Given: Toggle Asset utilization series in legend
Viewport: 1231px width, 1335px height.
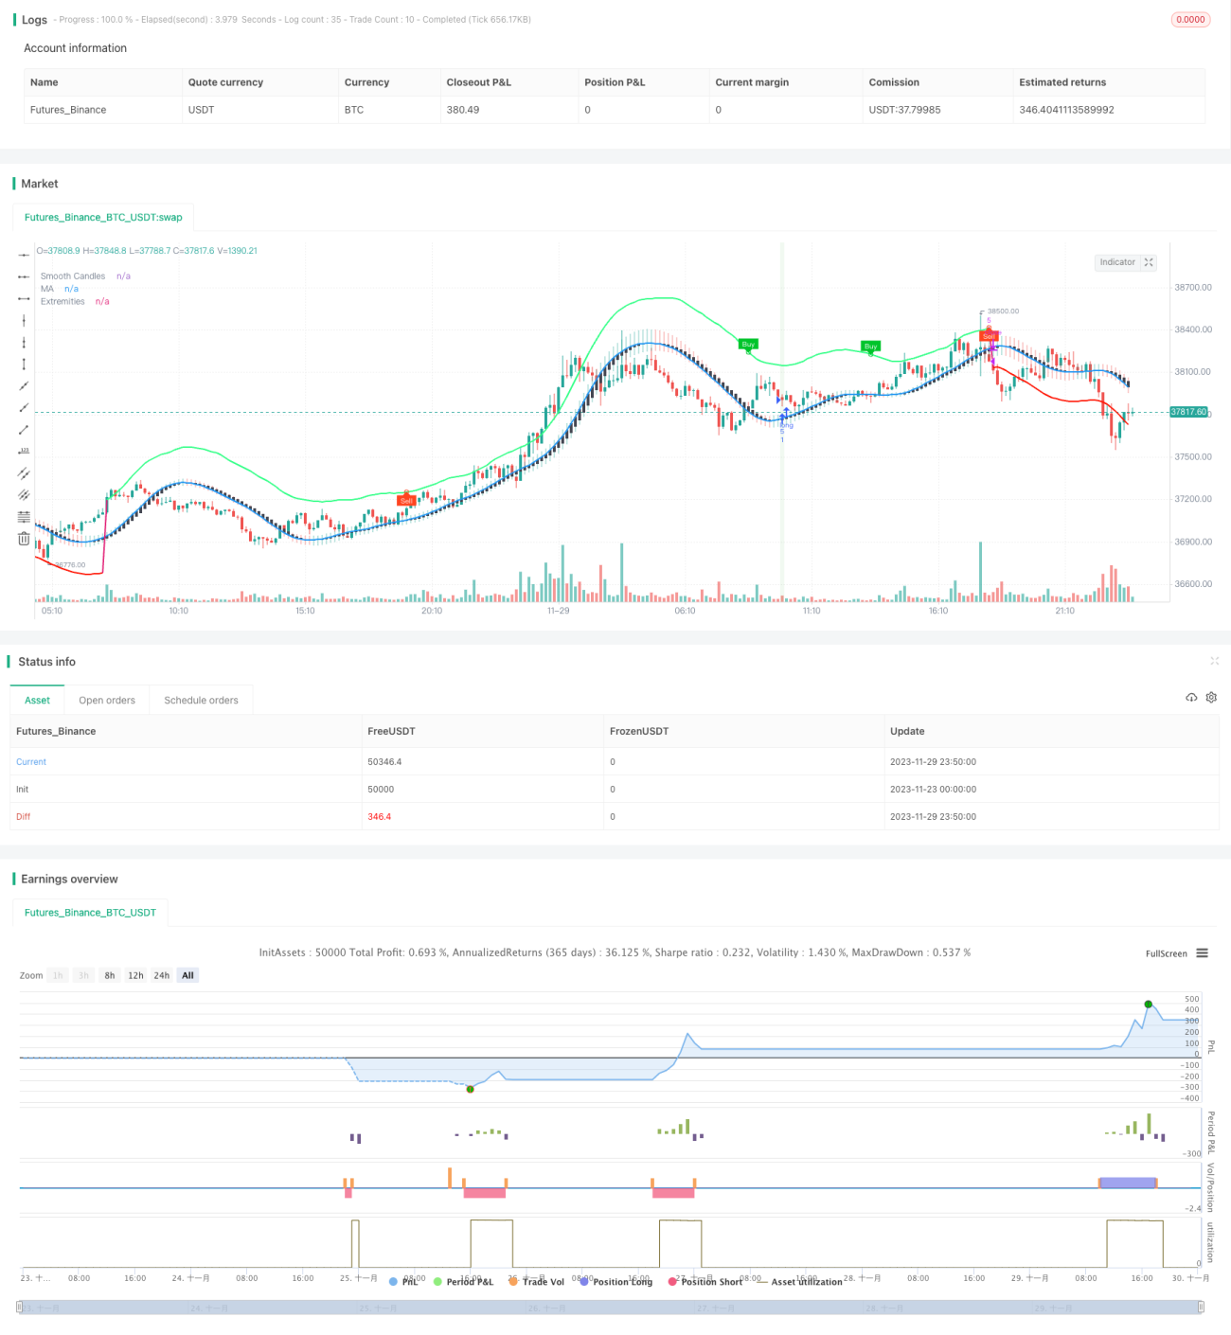Looking at the screenshot, I should pyautogui.click(x=799, y=1281).
